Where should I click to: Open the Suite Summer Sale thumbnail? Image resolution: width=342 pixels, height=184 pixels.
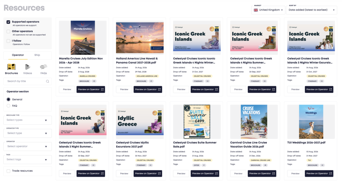(x=197, y=122)
